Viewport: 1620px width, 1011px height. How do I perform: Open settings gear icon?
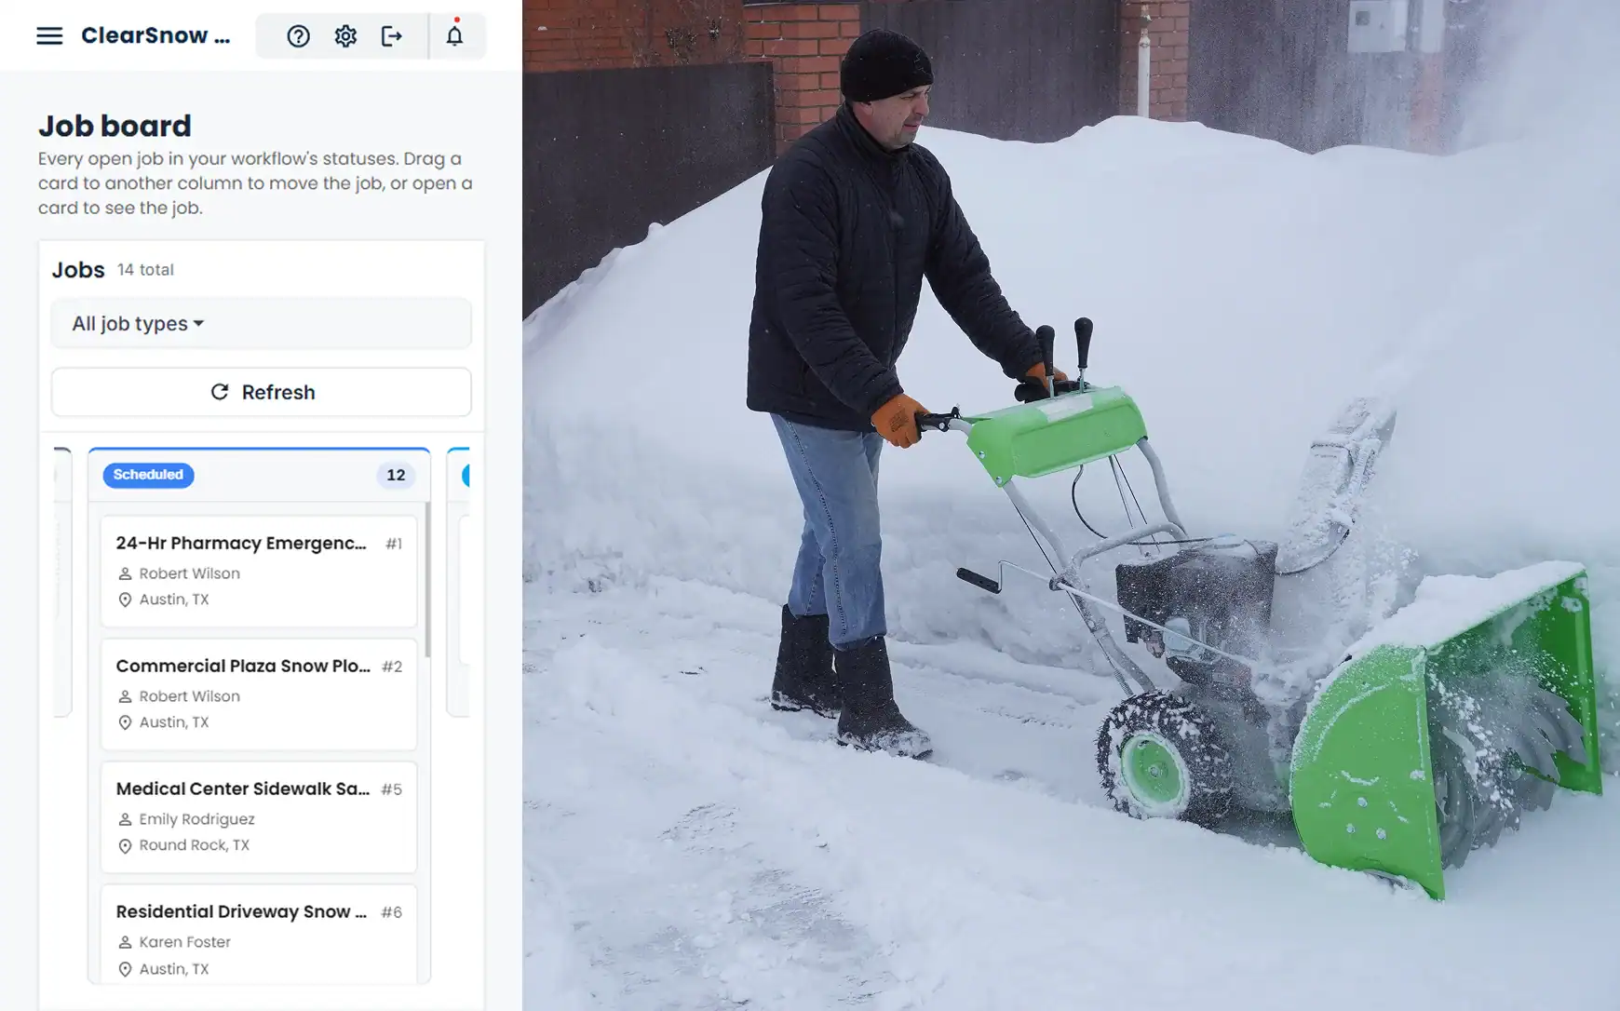tap(345, 36)
